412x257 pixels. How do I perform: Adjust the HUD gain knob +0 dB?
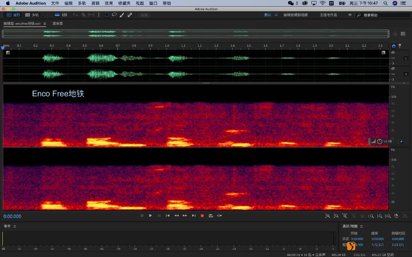point(380,142)
